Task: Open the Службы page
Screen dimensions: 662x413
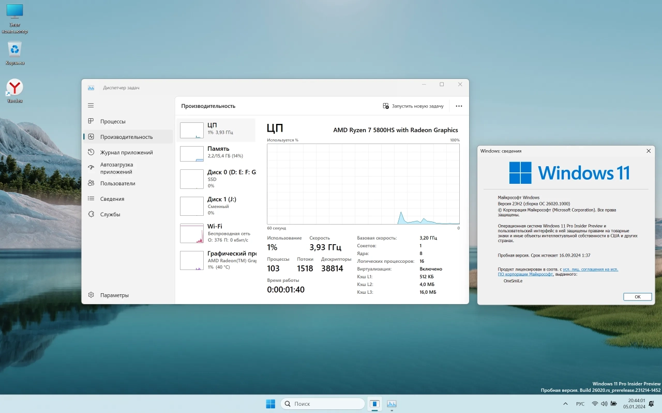Action: tap(128, 214)
